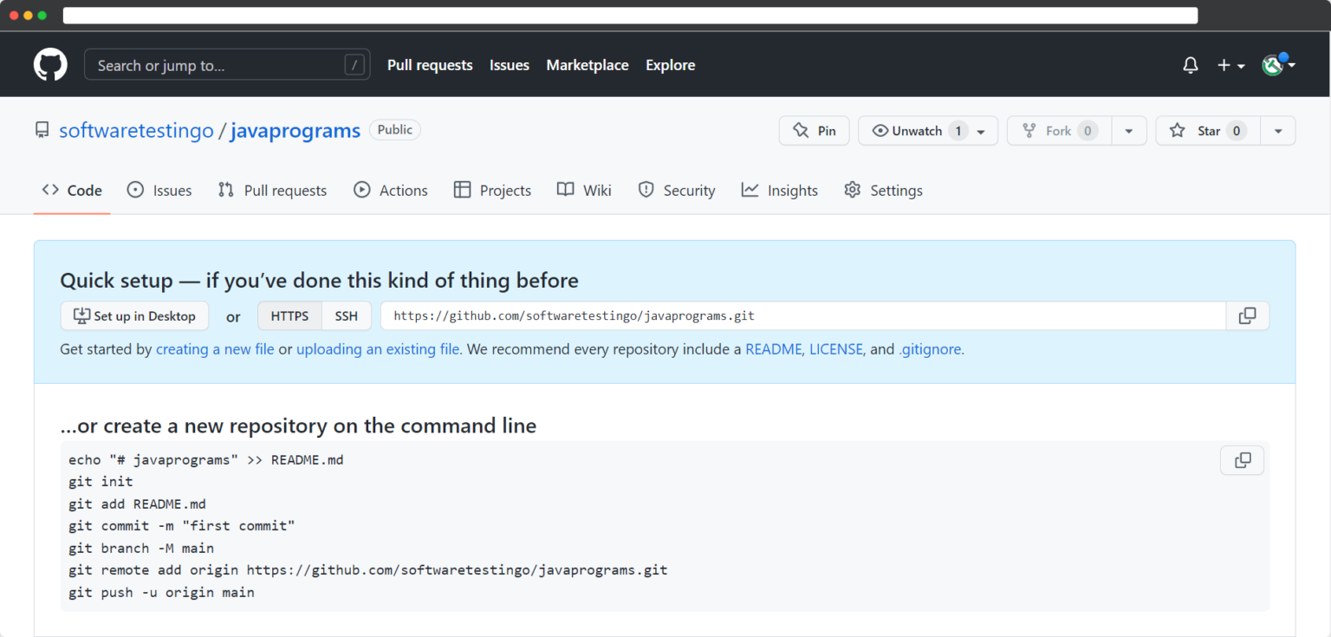Screen dimensions: 1331x637
Task: Open the notifications bell
Action: pyautogui.click(x=1191, y=65)
